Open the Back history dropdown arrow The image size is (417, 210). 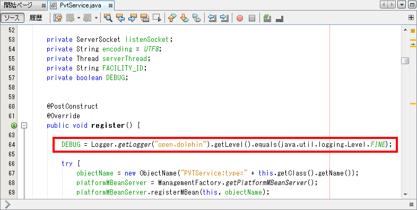point(79,18)
